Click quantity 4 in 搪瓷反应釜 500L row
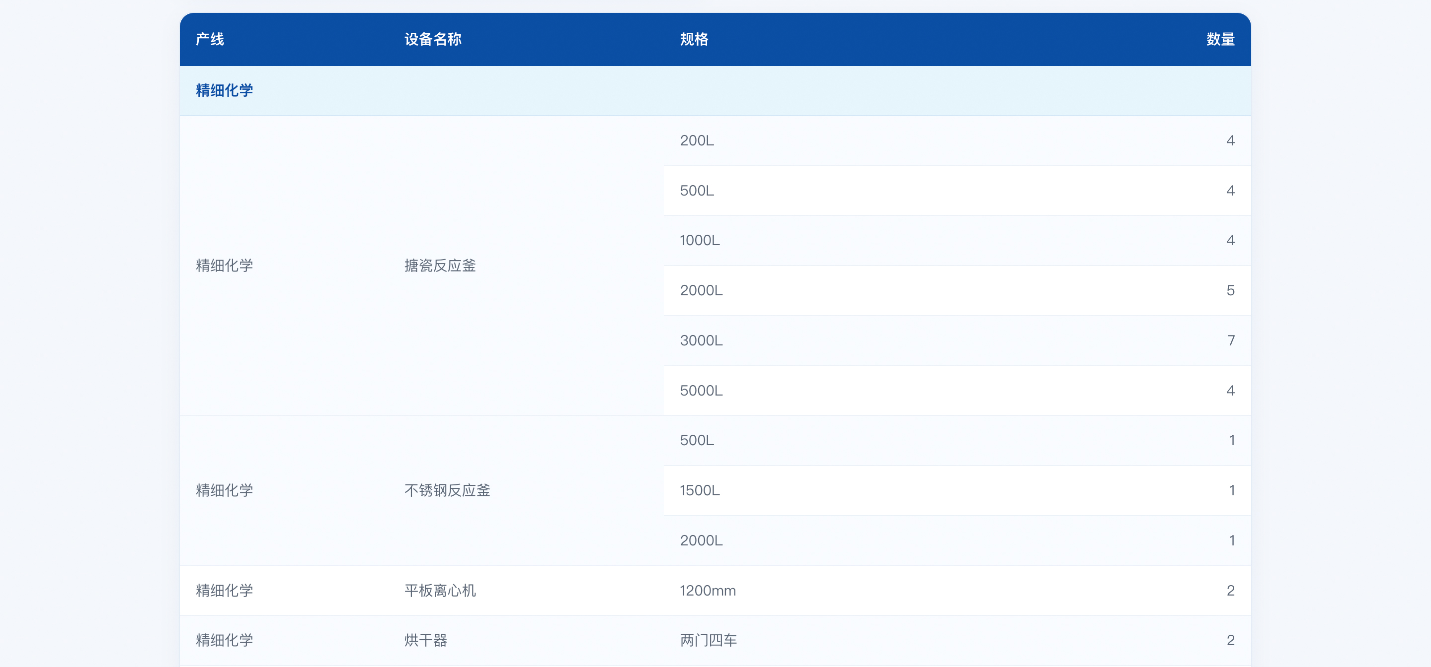 tap(1230, 191)
